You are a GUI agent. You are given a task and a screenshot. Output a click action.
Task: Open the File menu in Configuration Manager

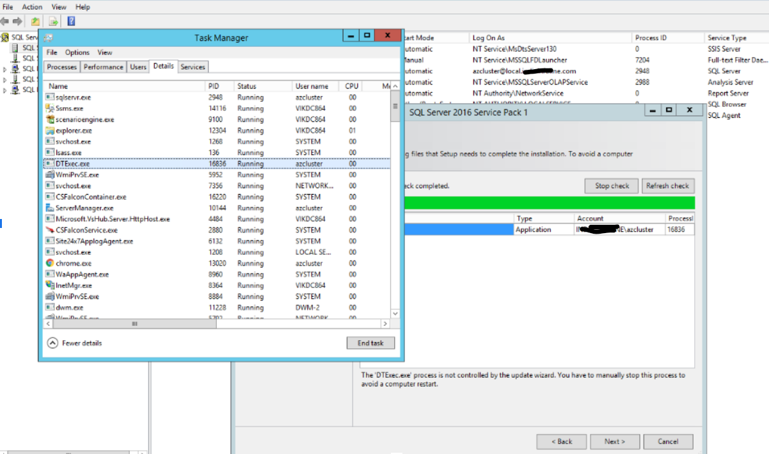8,6
